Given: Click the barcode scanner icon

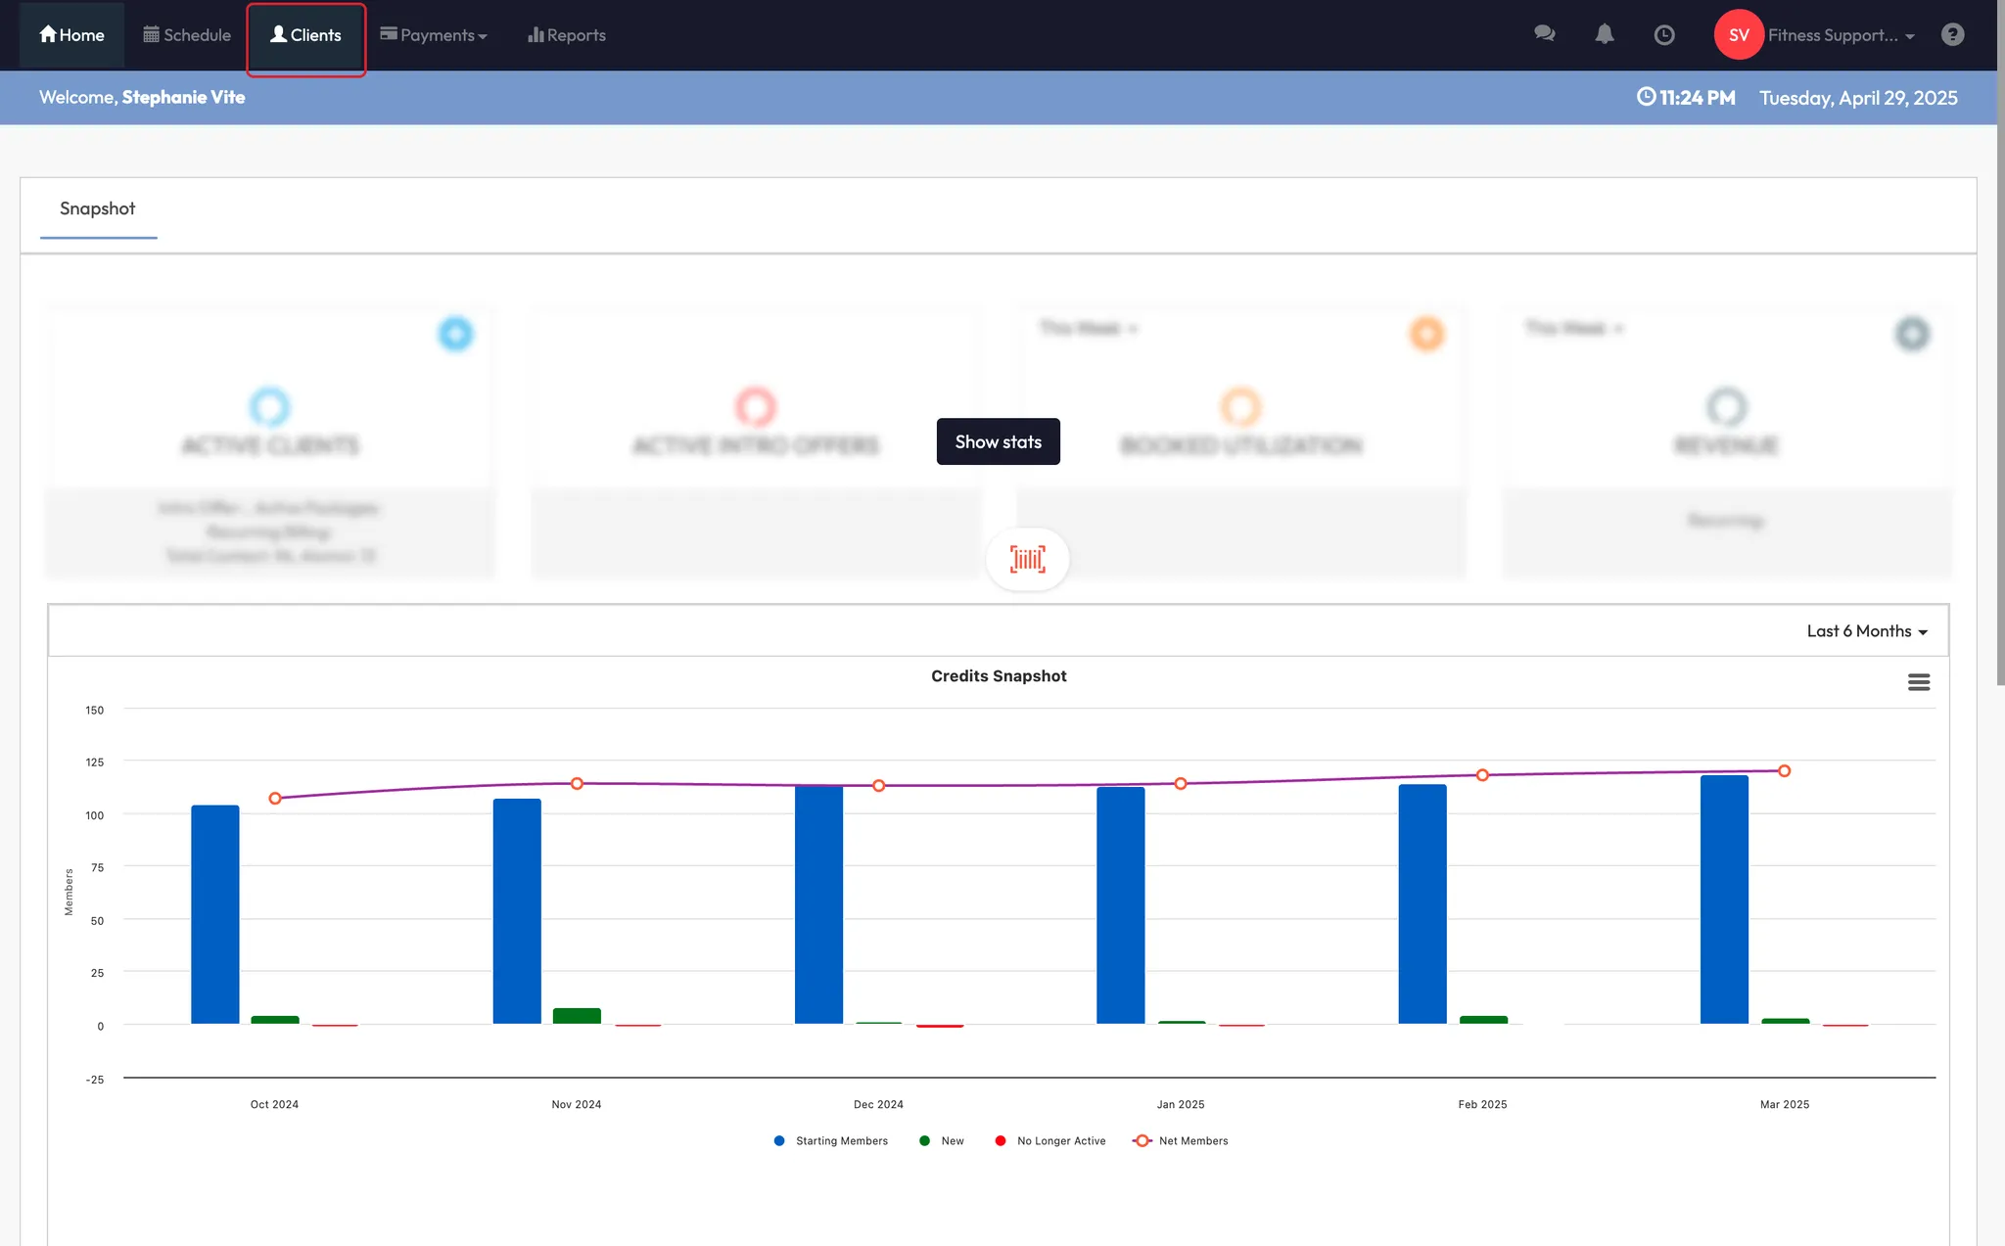Looking at the screenshot, I should pyautogui.click(x=1028, y=559).
